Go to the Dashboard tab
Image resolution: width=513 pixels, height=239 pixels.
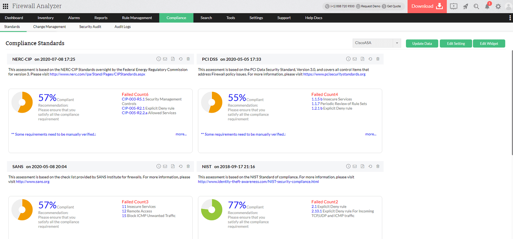pyautogui.click(x=14, y=18)
